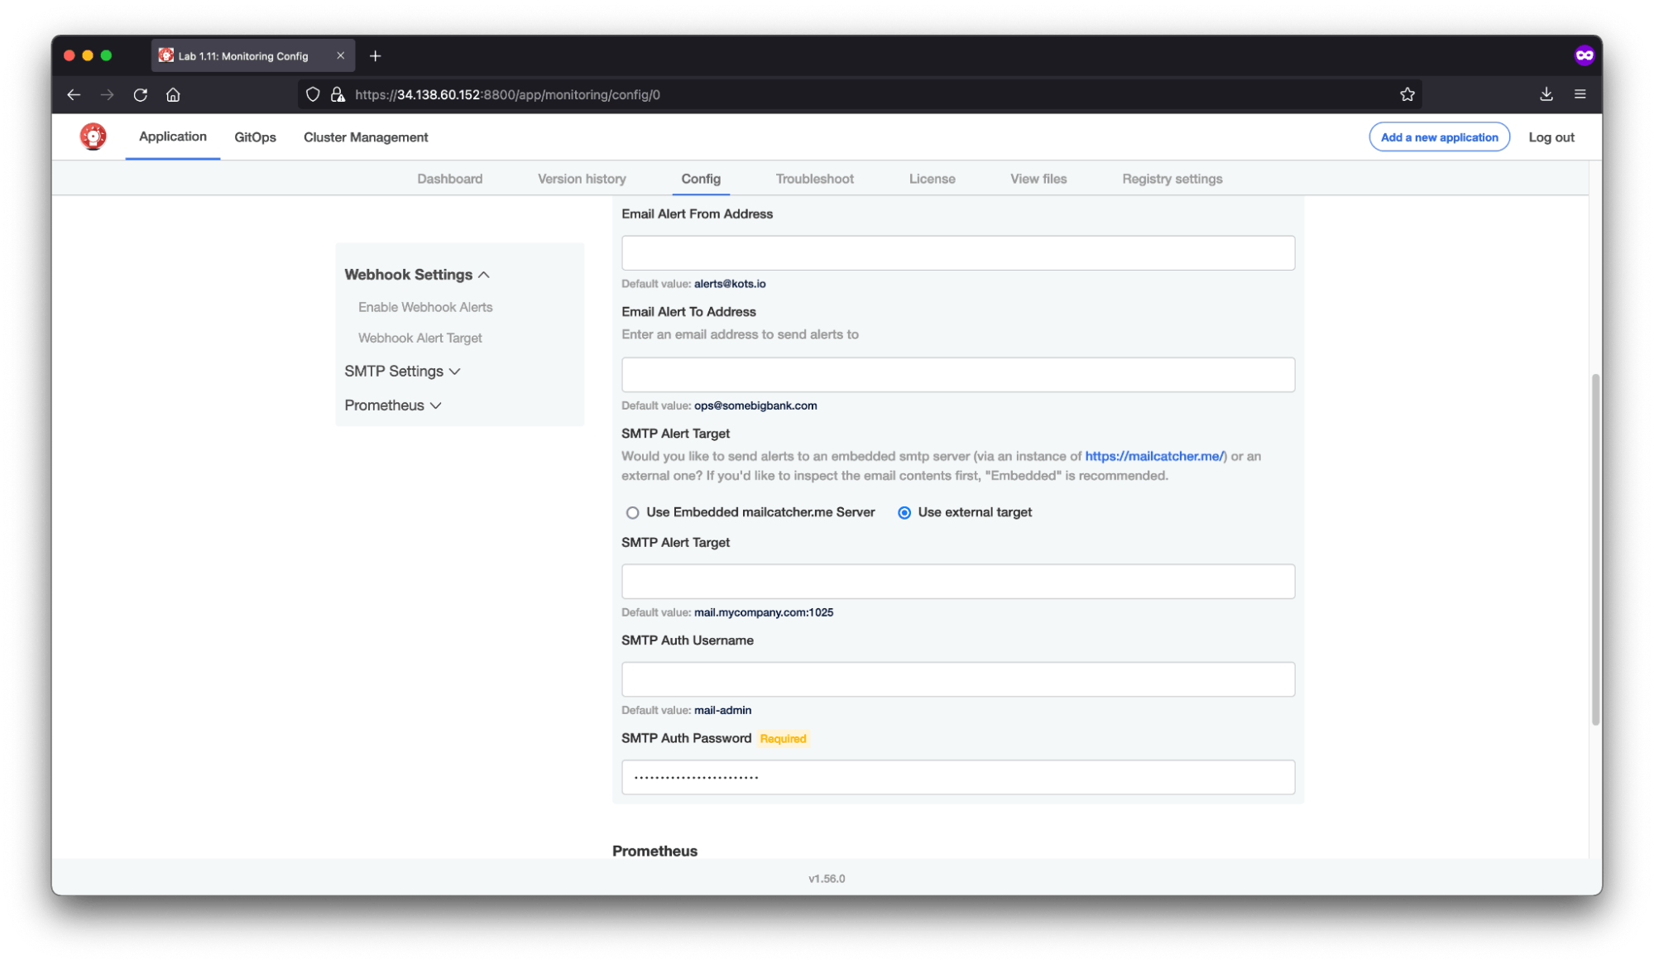Open a new tab with the plus icon

point(375,55)
